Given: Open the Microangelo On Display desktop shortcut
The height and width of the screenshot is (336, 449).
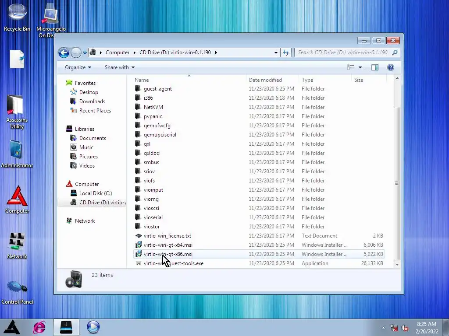Looking at the screenshot, I should pos(50,20).
